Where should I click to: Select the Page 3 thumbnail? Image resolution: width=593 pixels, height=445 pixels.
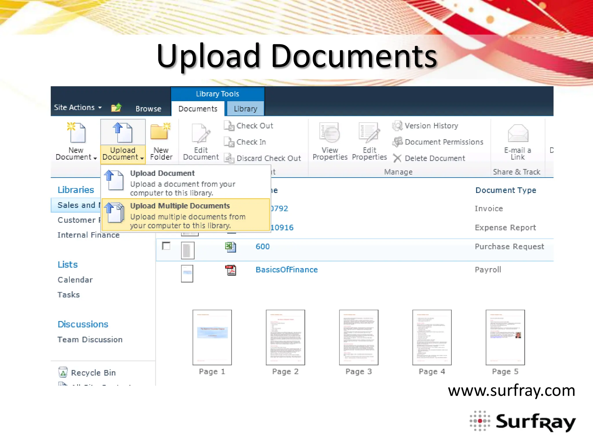(359, 337)
